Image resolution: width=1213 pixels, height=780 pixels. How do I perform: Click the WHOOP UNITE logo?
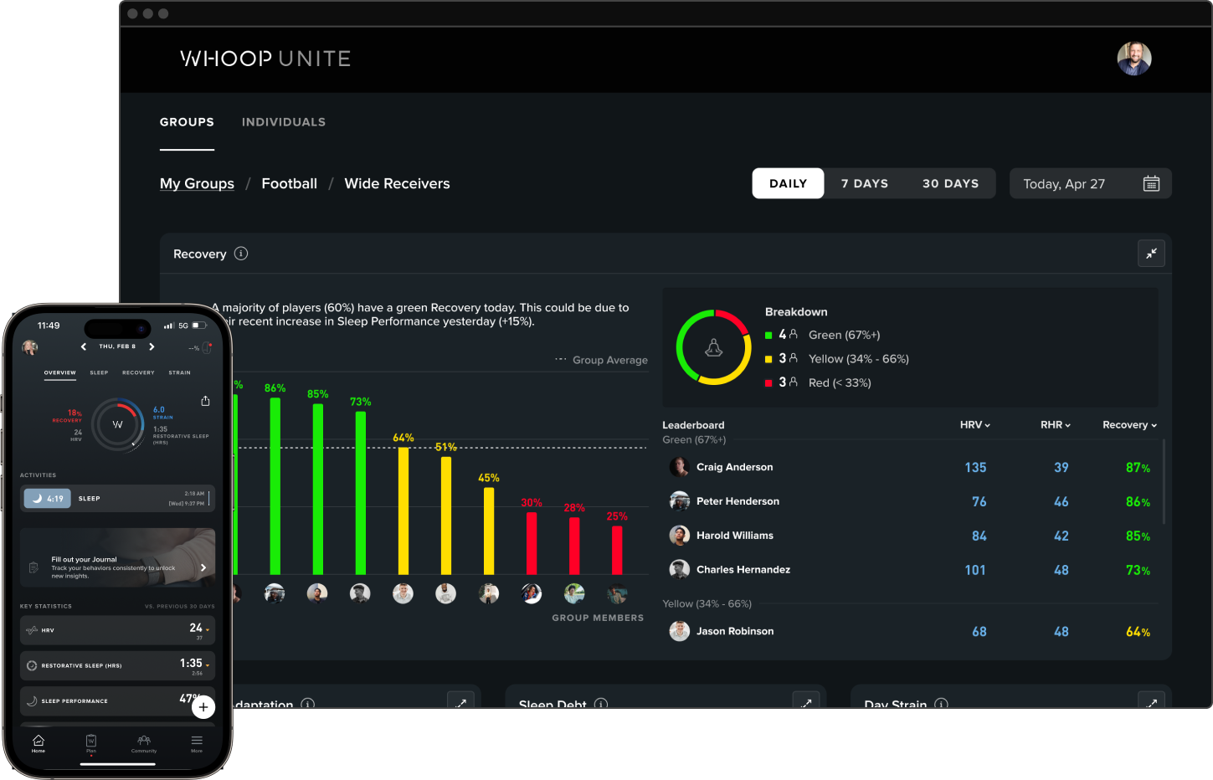[265, 59]
